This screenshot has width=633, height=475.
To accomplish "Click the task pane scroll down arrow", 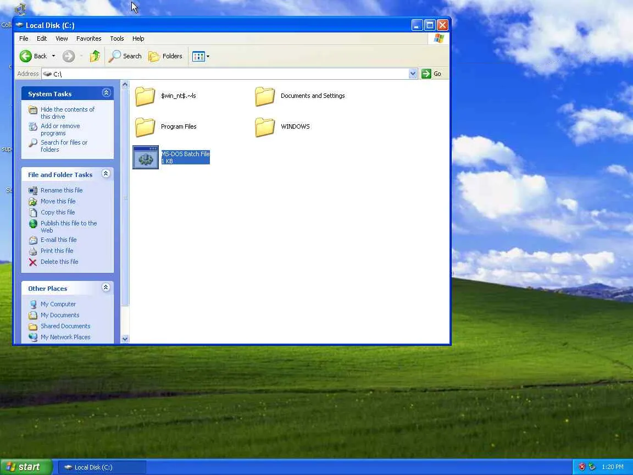I will 125,339.
